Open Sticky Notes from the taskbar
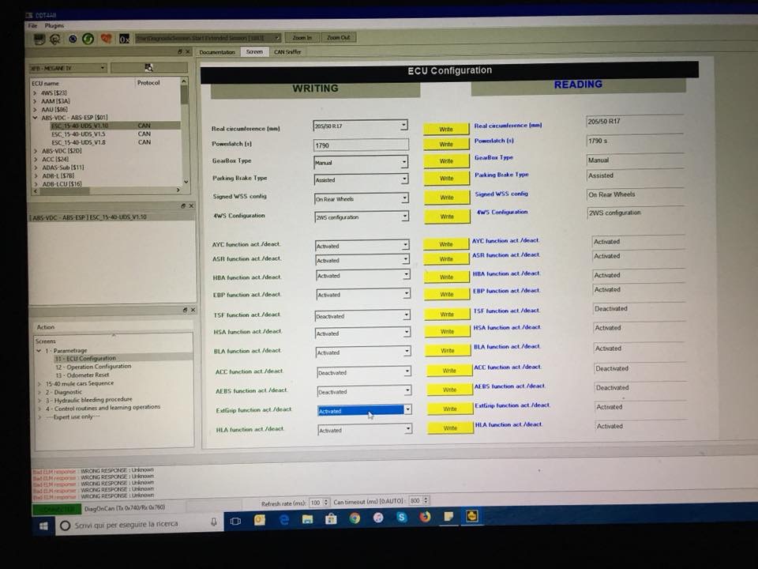 point(448,516)
